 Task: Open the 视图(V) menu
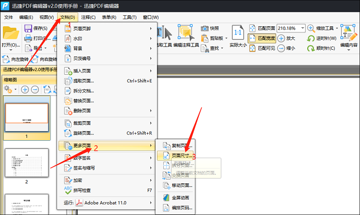pos(47,17)
